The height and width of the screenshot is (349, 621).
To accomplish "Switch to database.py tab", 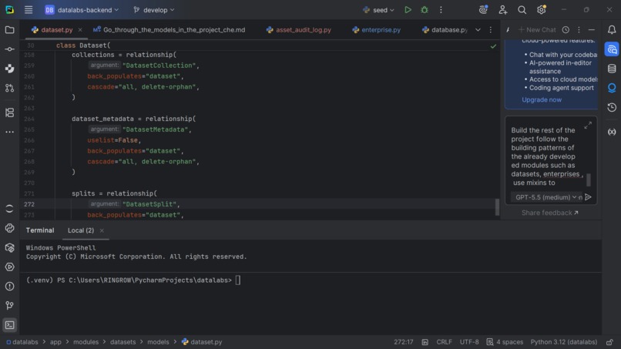I will [x=445, y=30].
